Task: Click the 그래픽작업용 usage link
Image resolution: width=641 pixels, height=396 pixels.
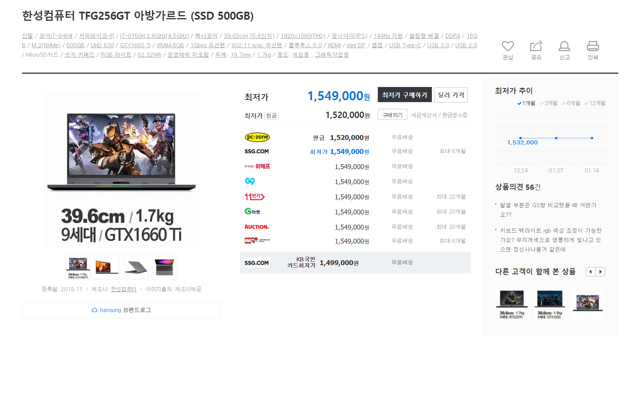Action: point(332,54)
